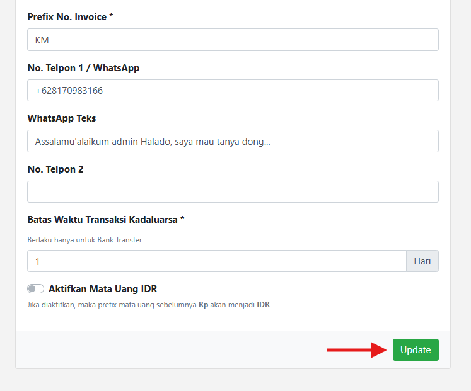Click the WhatsApp Teks label
Viewport: 471px width, 391px height.
point(62,118)
